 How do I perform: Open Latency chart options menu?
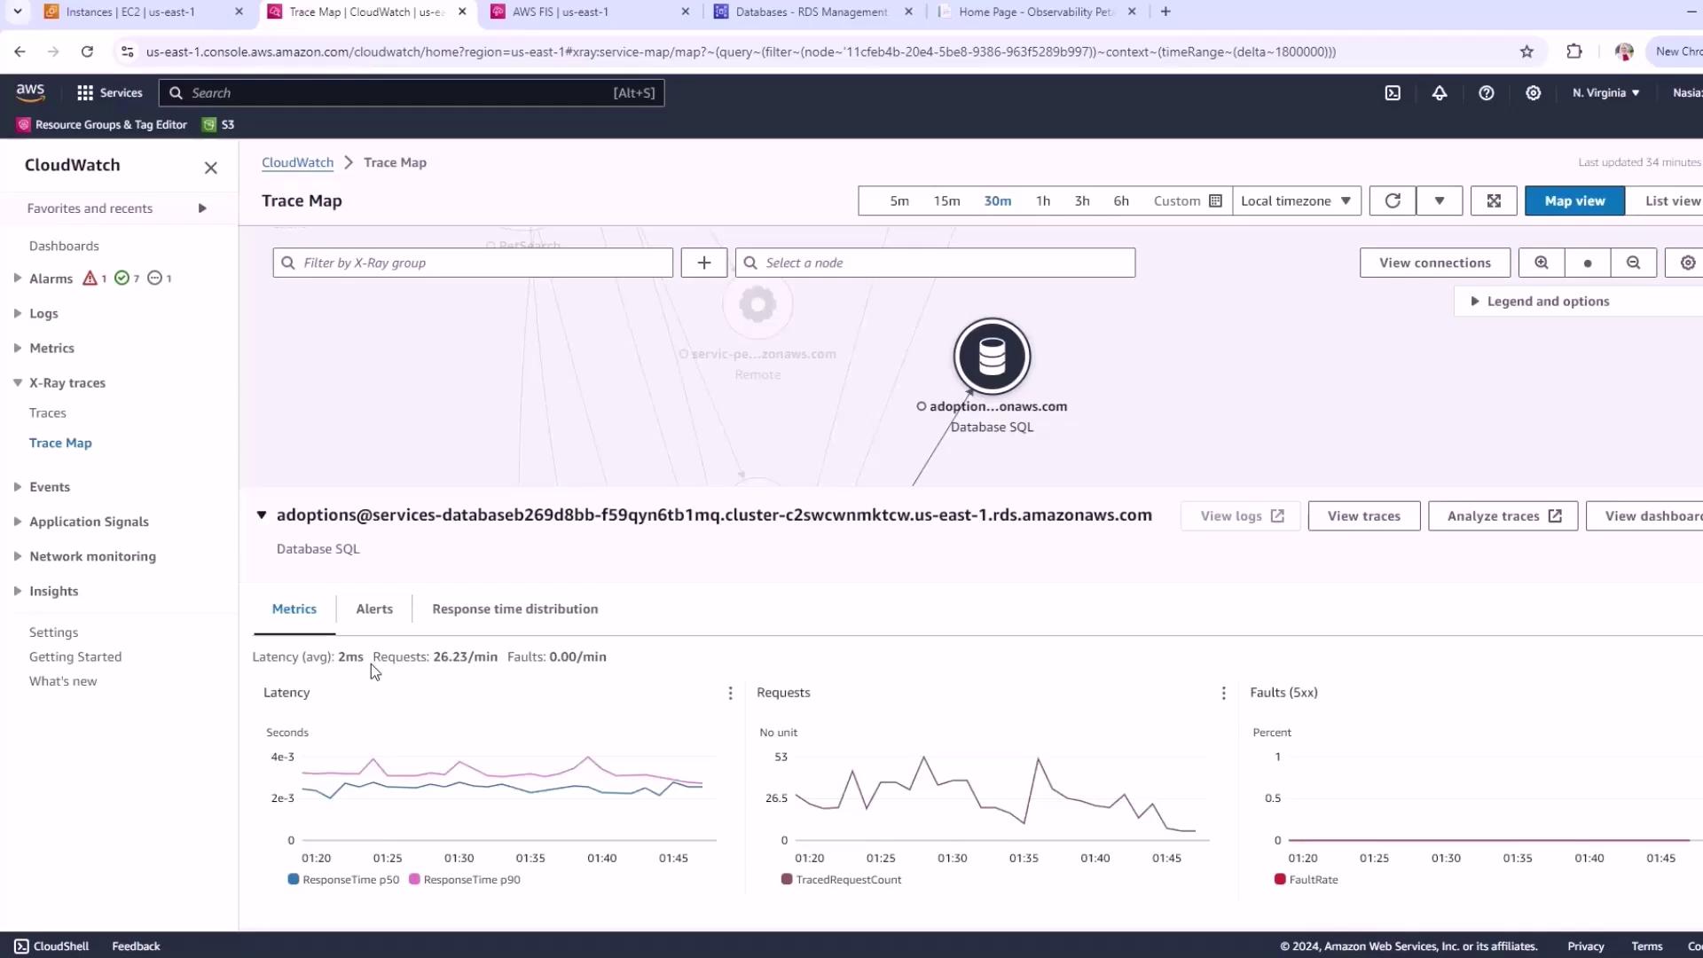click(x=730, y=693)
